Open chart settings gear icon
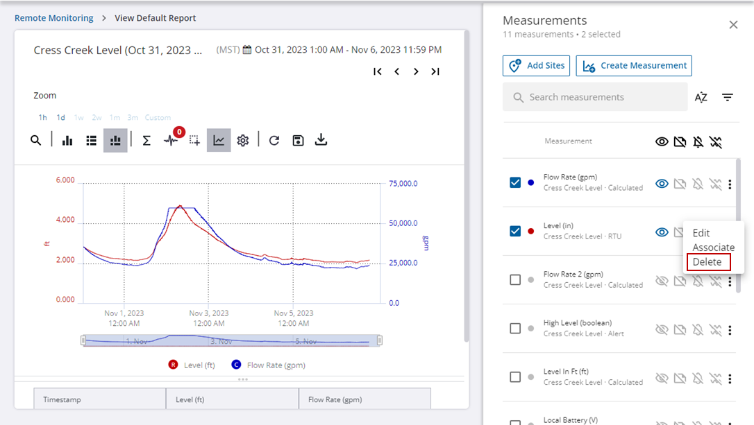 tap(242, 141)
